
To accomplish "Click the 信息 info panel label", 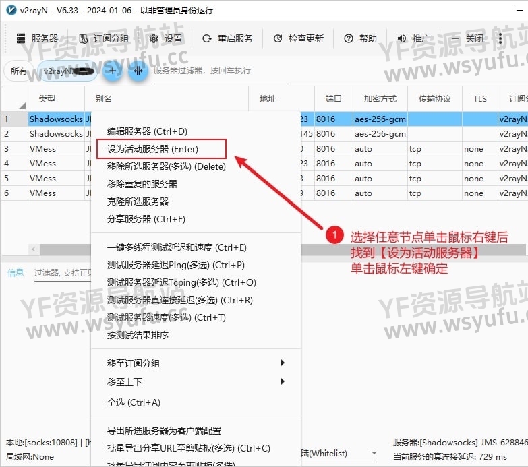I will [x=16, y=272].
